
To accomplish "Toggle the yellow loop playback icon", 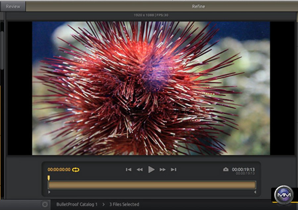I will (x=76, y=170).
